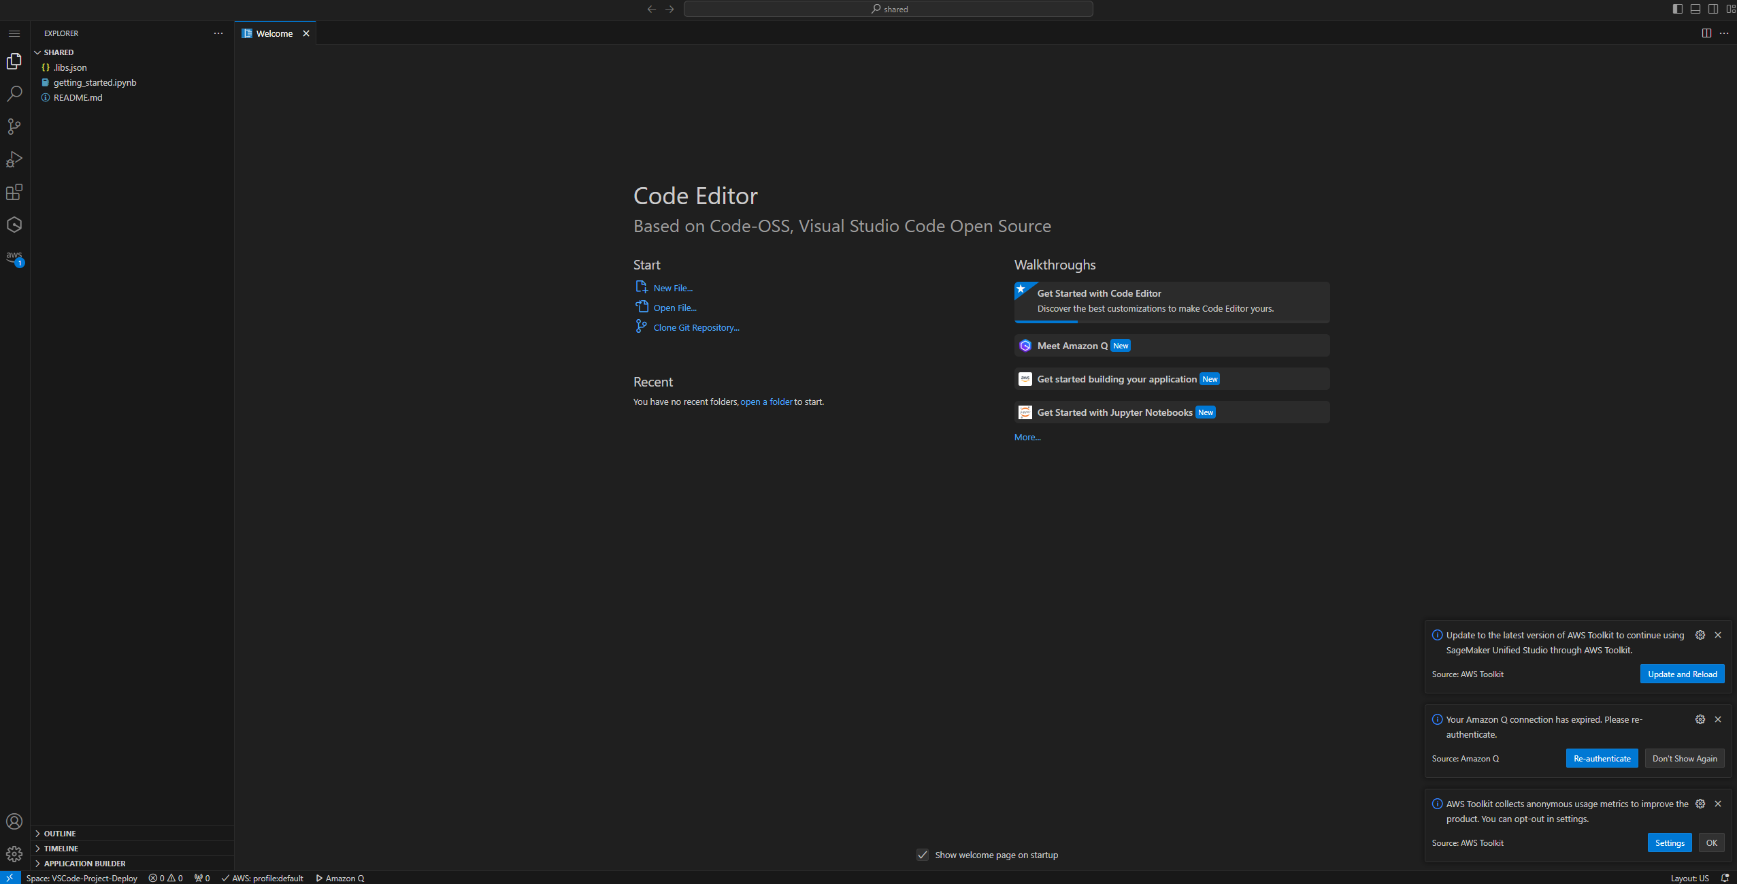This screenshot has width=1737, height=884.
Task: Click Don't Show Again button
Action: click(x=1685, y=758)
